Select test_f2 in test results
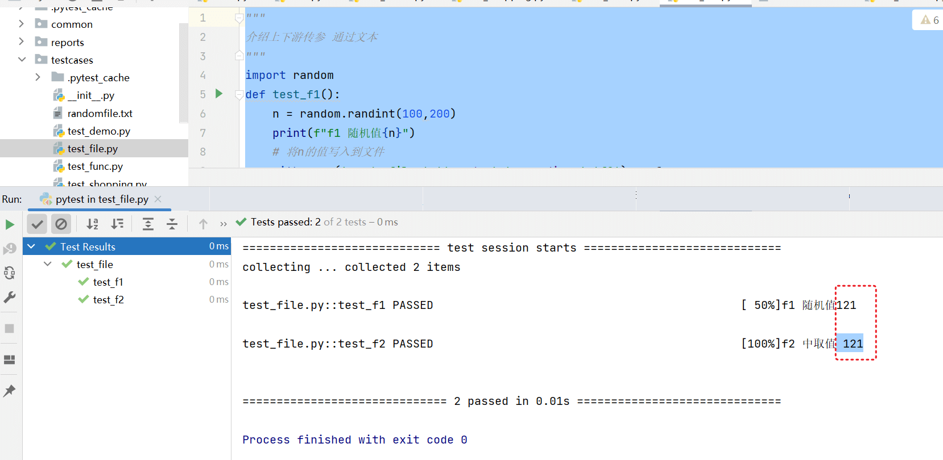Screen dimensions: 943x460 [x=108, y=299]
